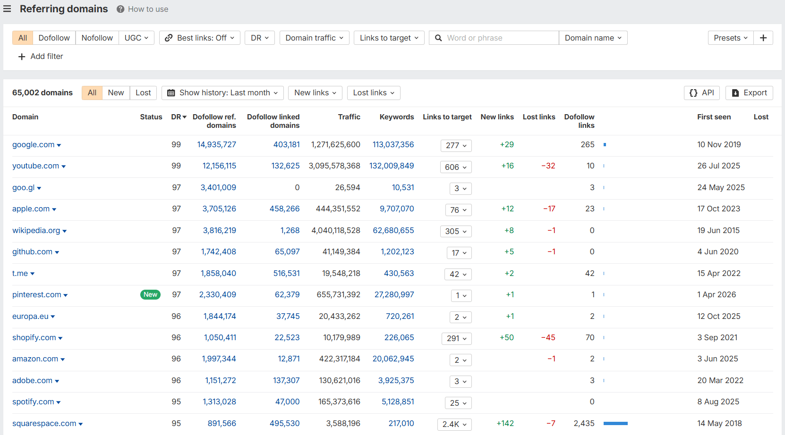Open the DR filter dropdown
Viewport: 785px width, 435px height.
(260, 38)
